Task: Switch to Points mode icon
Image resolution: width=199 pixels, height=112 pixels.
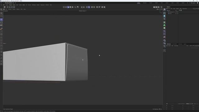Action: click(64, 7)
